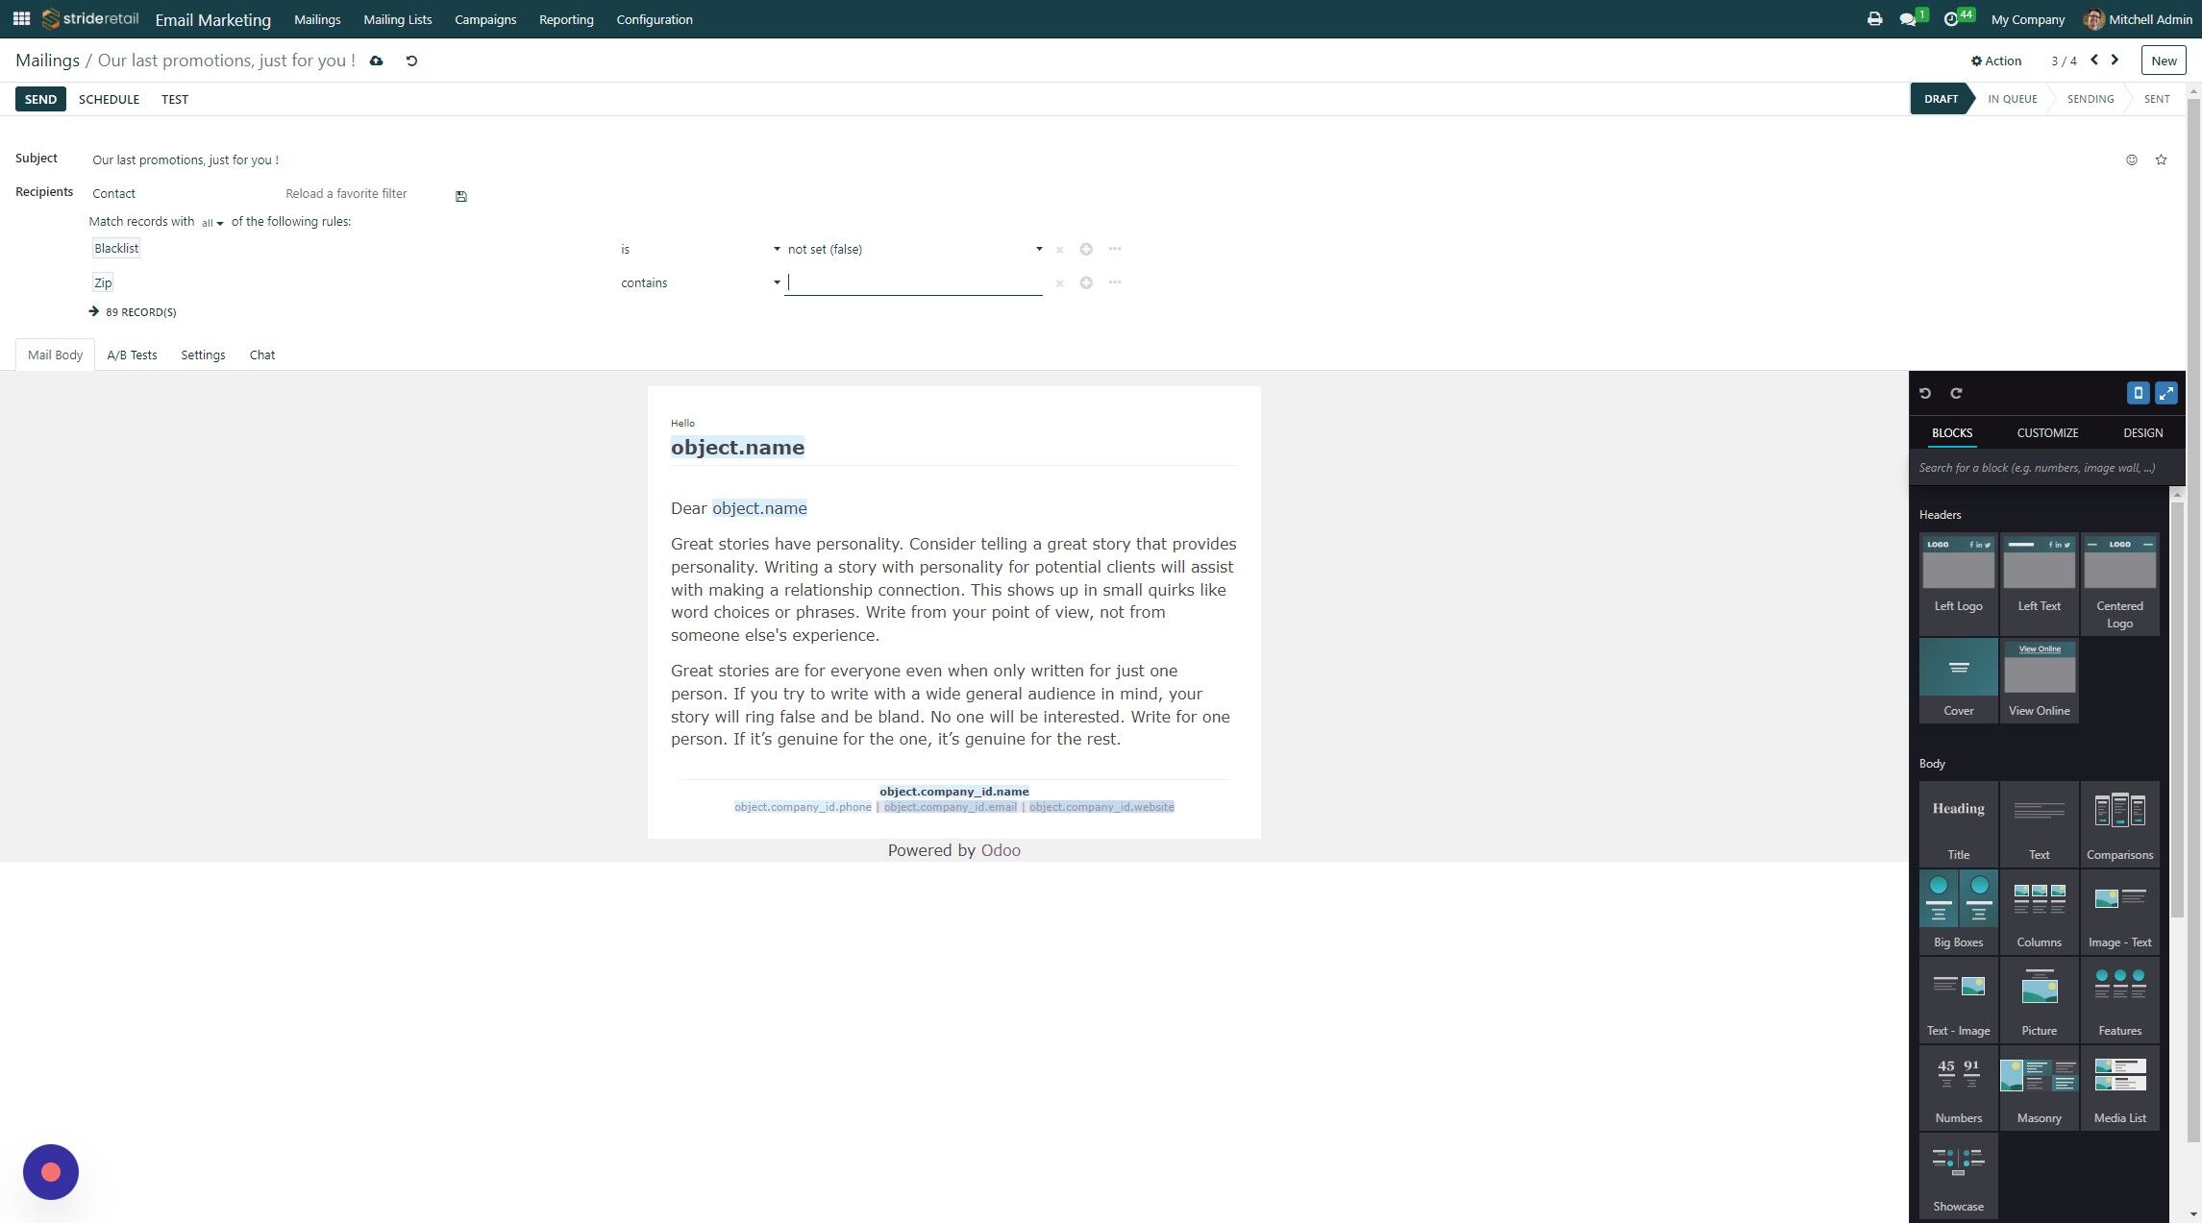Redo in the block editor panel
Image resolution: width=2202 pixels, height=1223 pixels.
tap(1956, 393)
